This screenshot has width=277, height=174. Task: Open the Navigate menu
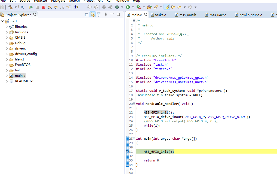point(58,1)
